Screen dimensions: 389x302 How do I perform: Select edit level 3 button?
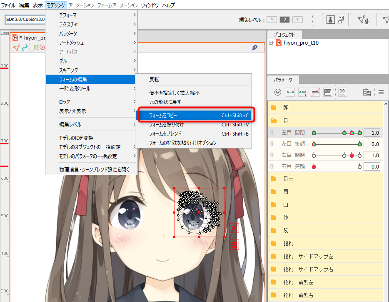point(297,20)
